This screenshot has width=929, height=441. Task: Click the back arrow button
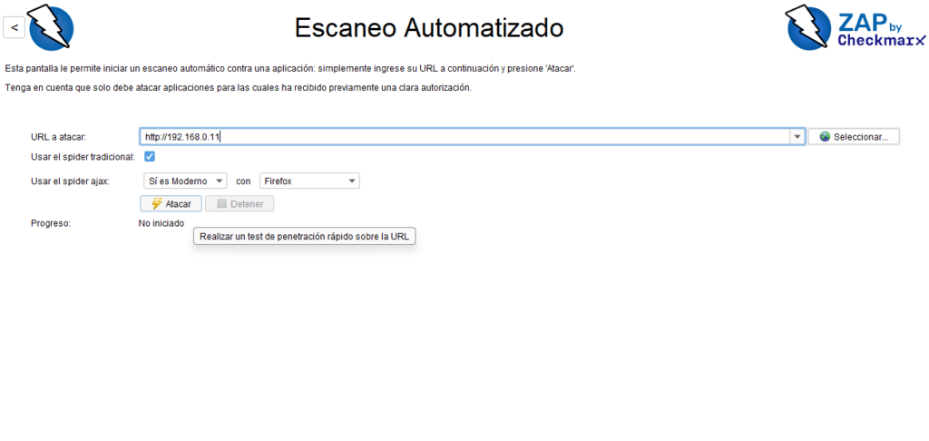click(14, 27)
